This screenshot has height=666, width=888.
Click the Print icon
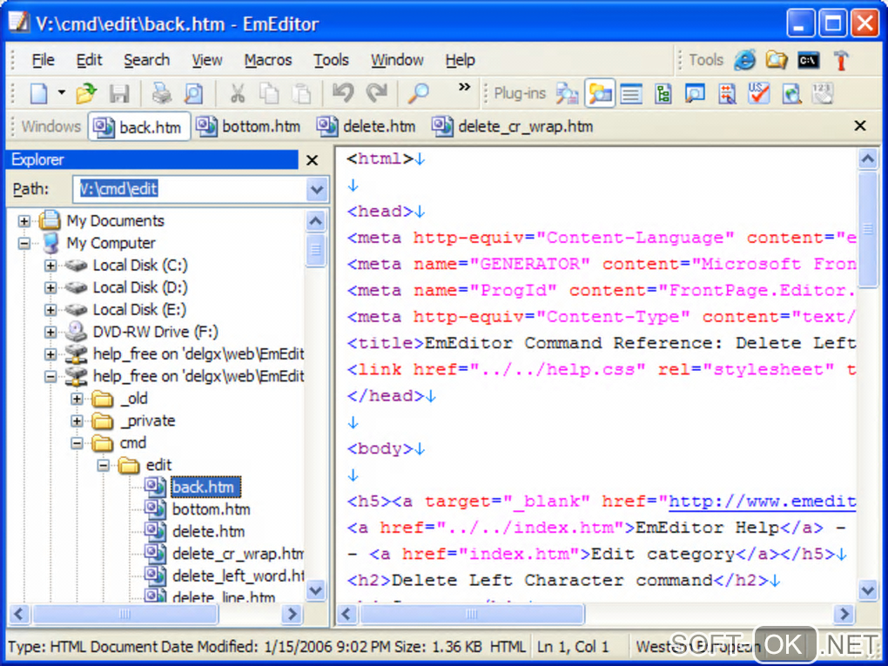(162, 93)
